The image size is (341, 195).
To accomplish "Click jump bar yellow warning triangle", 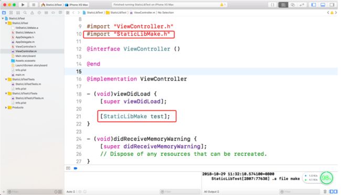I will [332, 13].
